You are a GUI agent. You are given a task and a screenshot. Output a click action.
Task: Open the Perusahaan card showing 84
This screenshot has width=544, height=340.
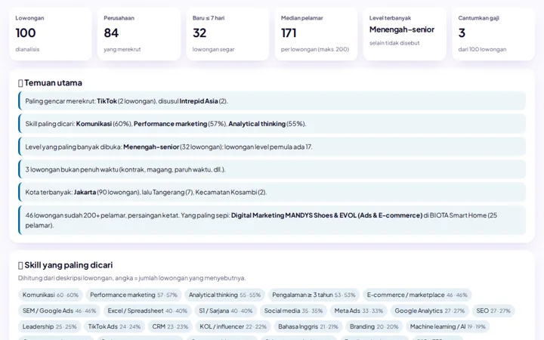(x=139, y=34)
